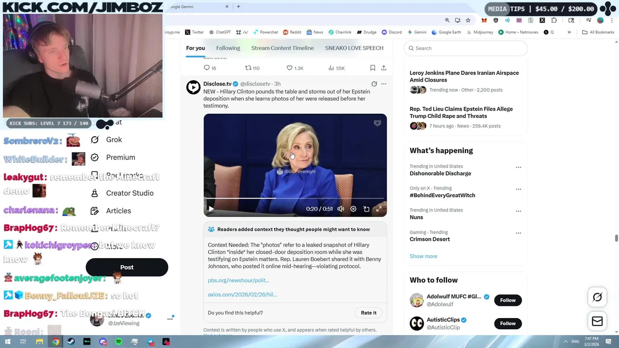619x348 pixels.
Task: Open the Grok icon on Disclose.tv post
Action: pyautogui.click(x=374, y=84)
